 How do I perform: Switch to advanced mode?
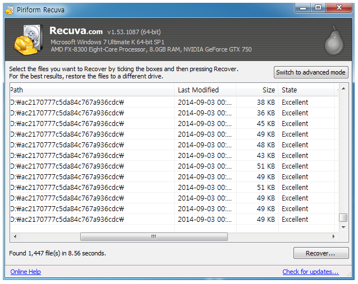[x=311, y=72]
